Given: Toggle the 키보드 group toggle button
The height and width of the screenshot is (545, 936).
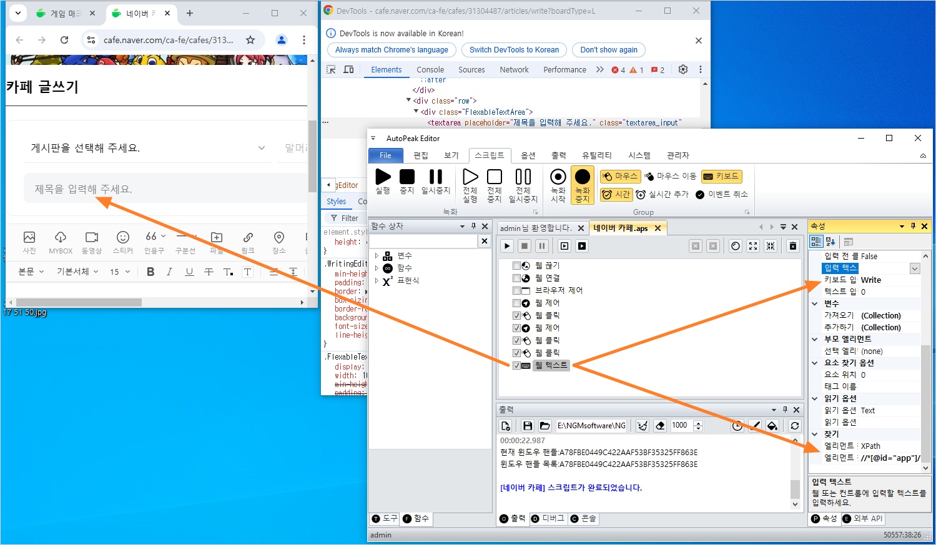Looking at the screenshot, I should (721, 176).
